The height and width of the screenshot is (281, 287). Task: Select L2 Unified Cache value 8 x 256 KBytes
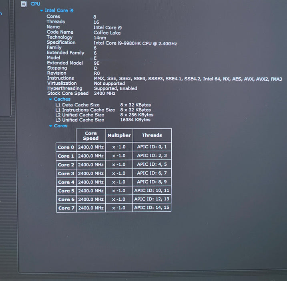[x=137, y=115]
